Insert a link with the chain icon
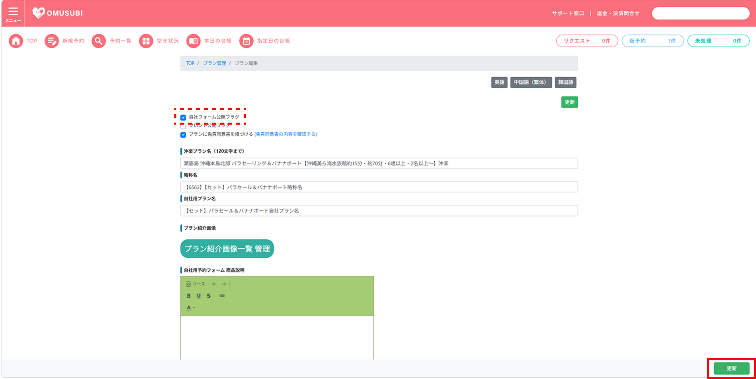 [222, 296]
